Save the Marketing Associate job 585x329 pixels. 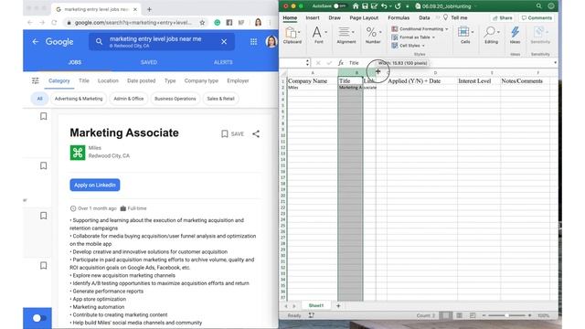click(232, 134)
